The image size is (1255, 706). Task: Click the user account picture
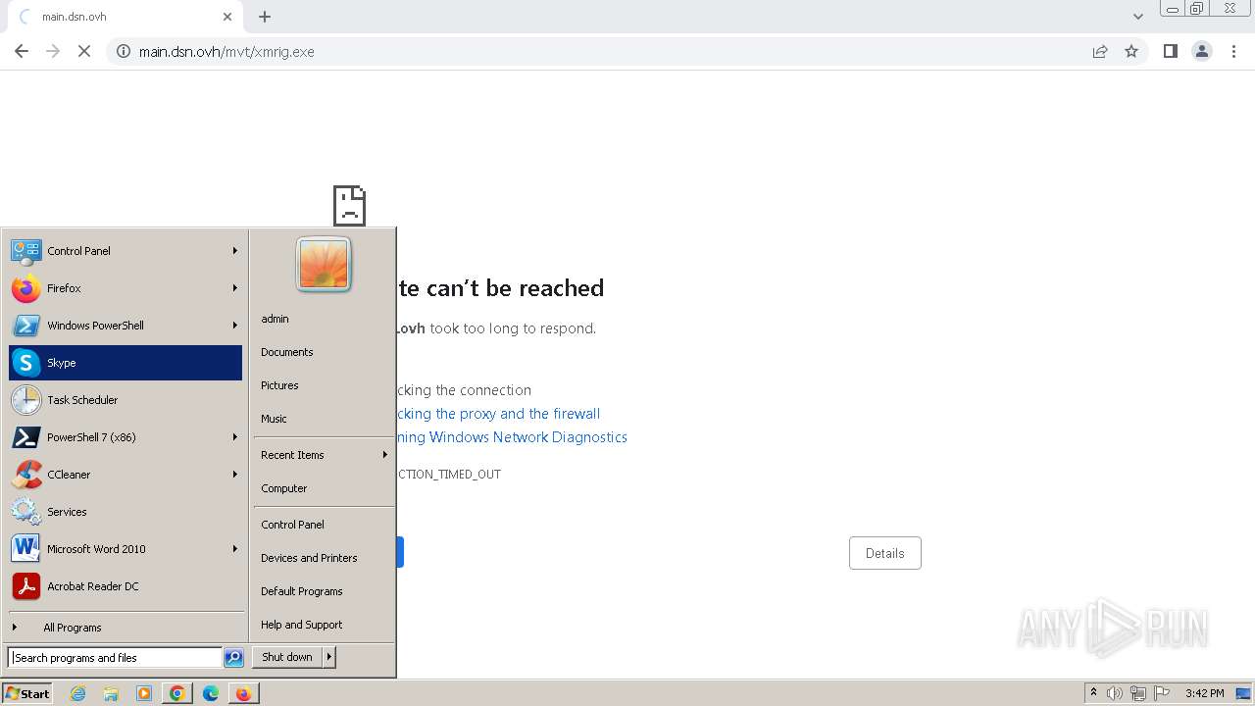click(324, 265)
